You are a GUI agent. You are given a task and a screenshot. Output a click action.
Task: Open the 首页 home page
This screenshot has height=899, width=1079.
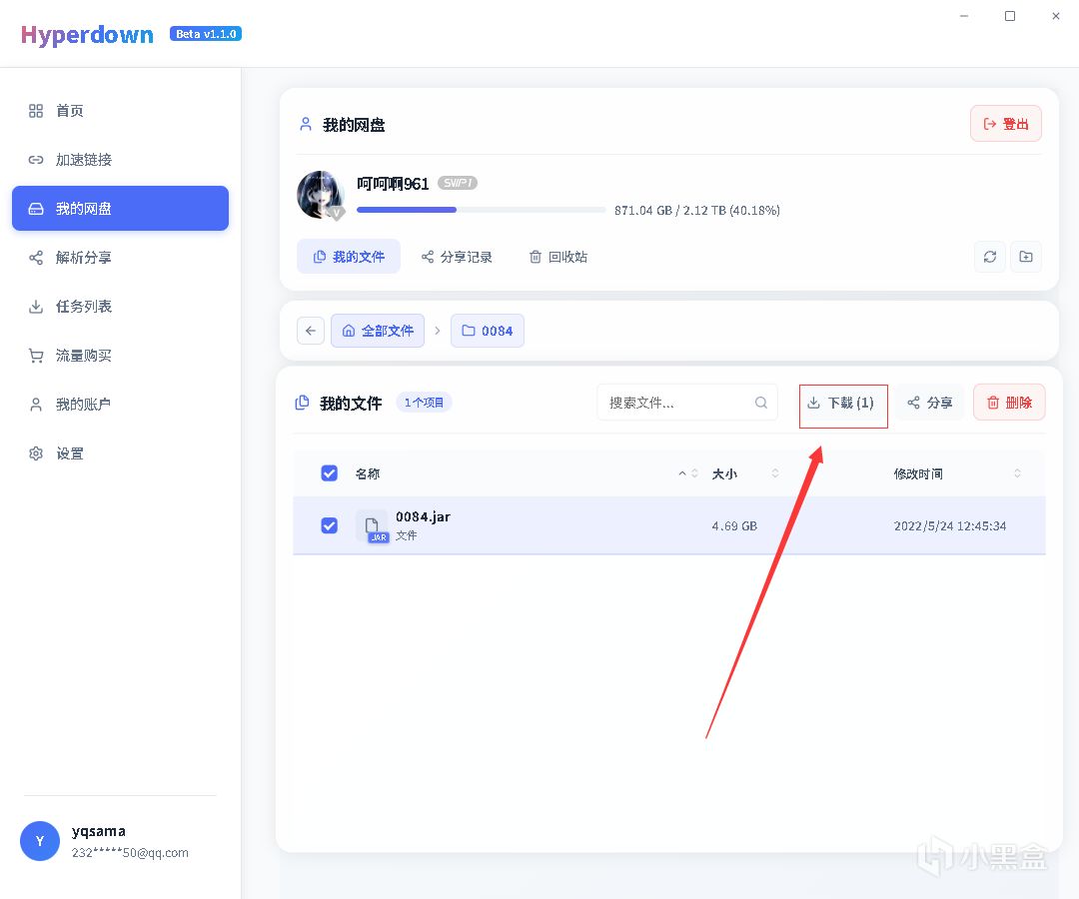[120, 111]
